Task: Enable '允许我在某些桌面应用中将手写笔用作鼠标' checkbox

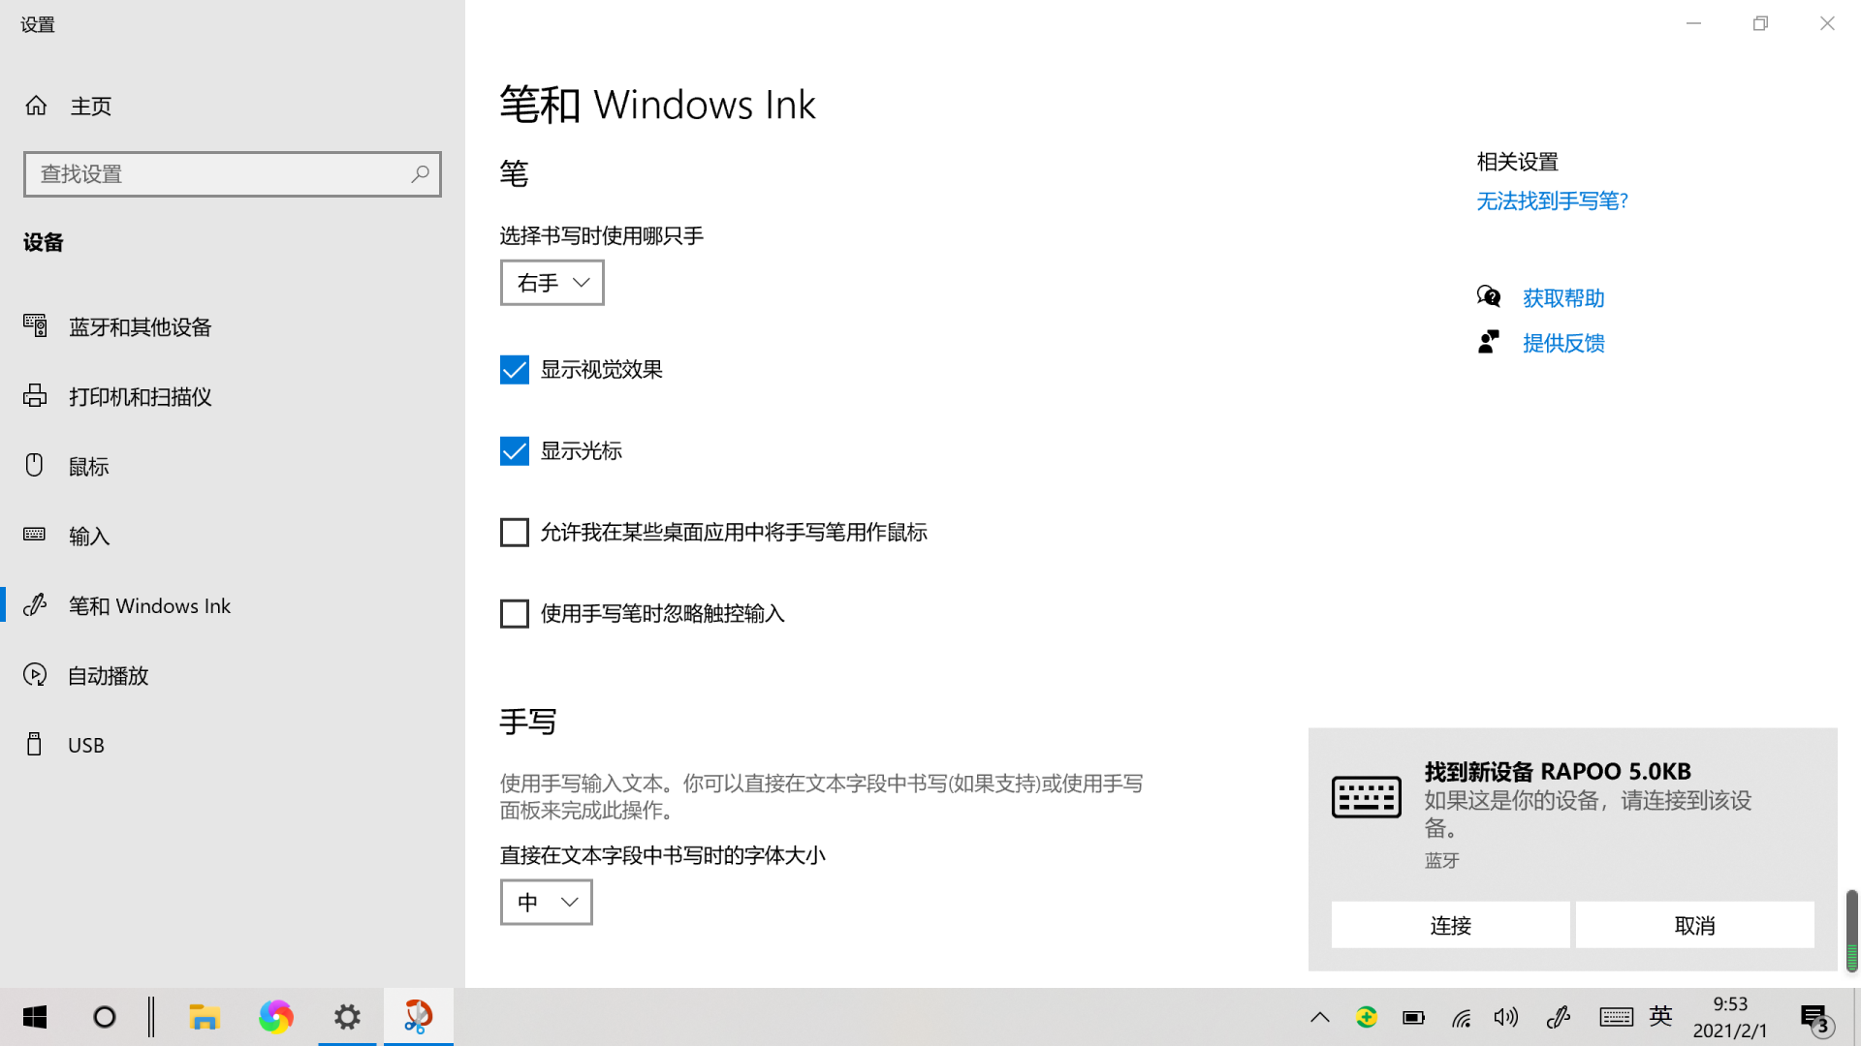Action: coord(514,532)
